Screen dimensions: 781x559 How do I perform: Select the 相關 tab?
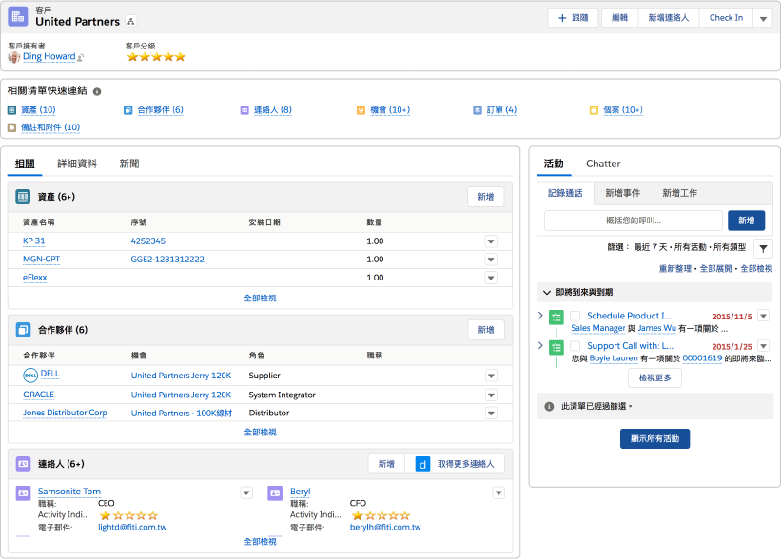click(x=25, y=164)
